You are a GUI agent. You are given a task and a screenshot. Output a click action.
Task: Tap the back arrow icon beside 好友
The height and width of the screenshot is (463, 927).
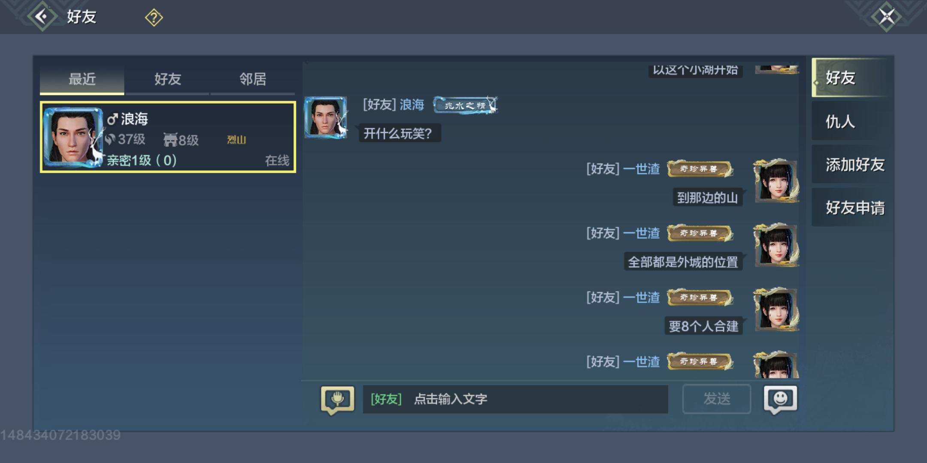pyautogui.click(x=42, y=17)
